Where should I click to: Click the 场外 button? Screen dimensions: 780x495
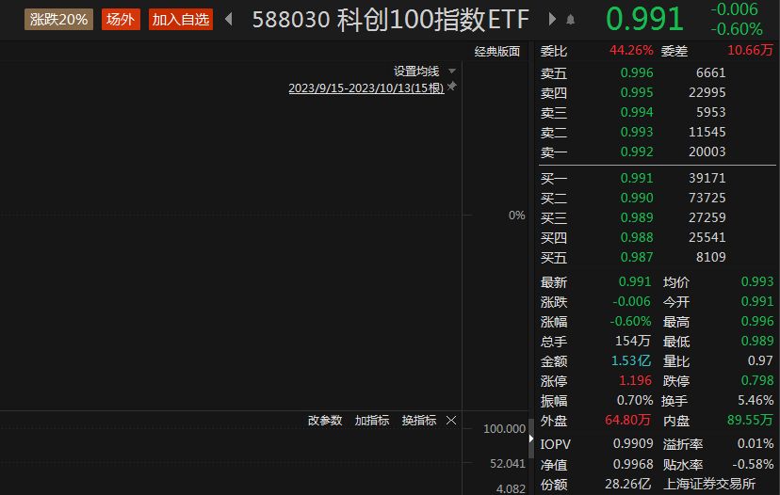pos(121,20)
